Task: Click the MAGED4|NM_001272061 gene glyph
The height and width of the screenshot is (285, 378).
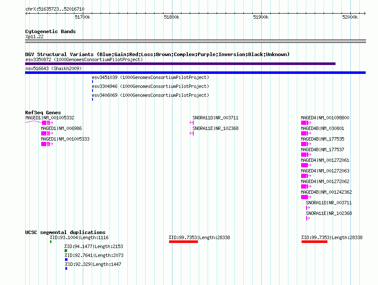Action: pos(306,165)
